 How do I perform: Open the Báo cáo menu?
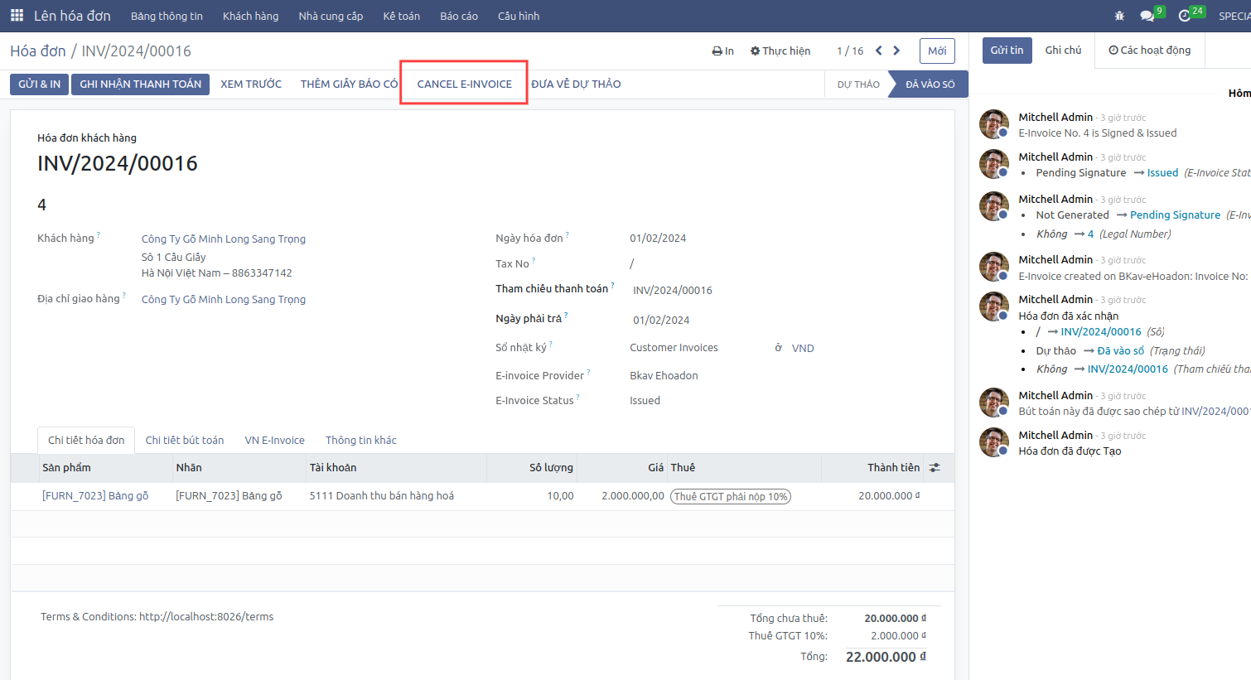pyautogui.click(x=459, y=16)
